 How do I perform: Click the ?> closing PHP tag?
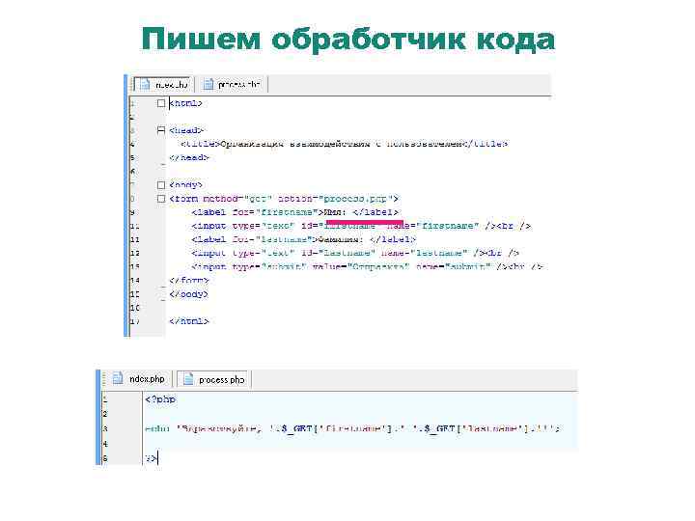(151, 458)
